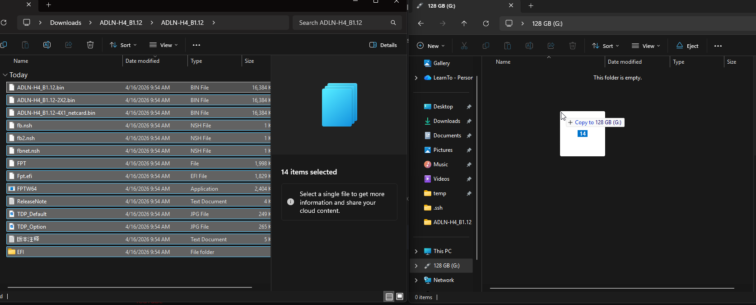Click the Back arrow in right window
The width and height of the screenshot is (756, 305).
[x=420, y=23]
